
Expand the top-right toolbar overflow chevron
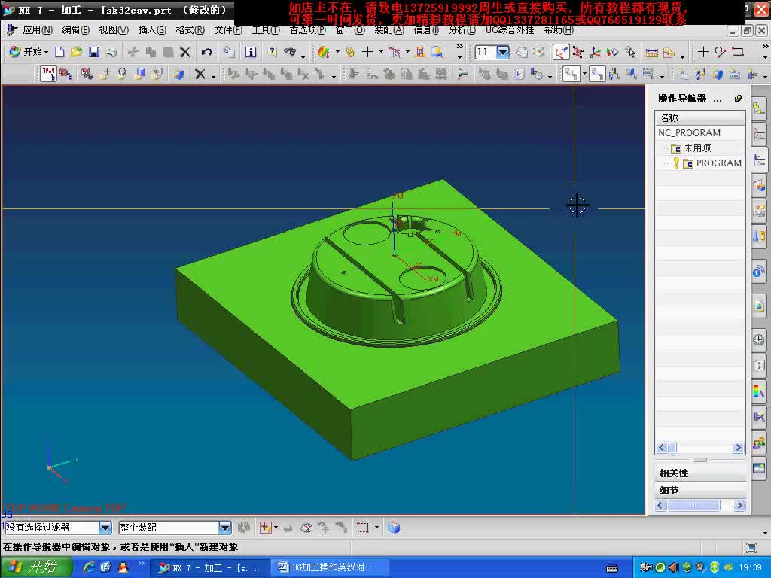(x=765, y=47)
